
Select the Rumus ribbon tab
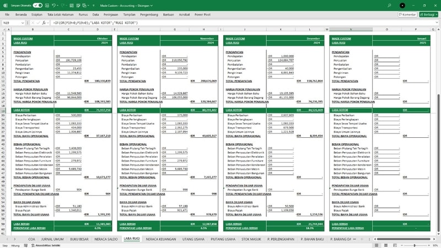[x=83, y=14]
